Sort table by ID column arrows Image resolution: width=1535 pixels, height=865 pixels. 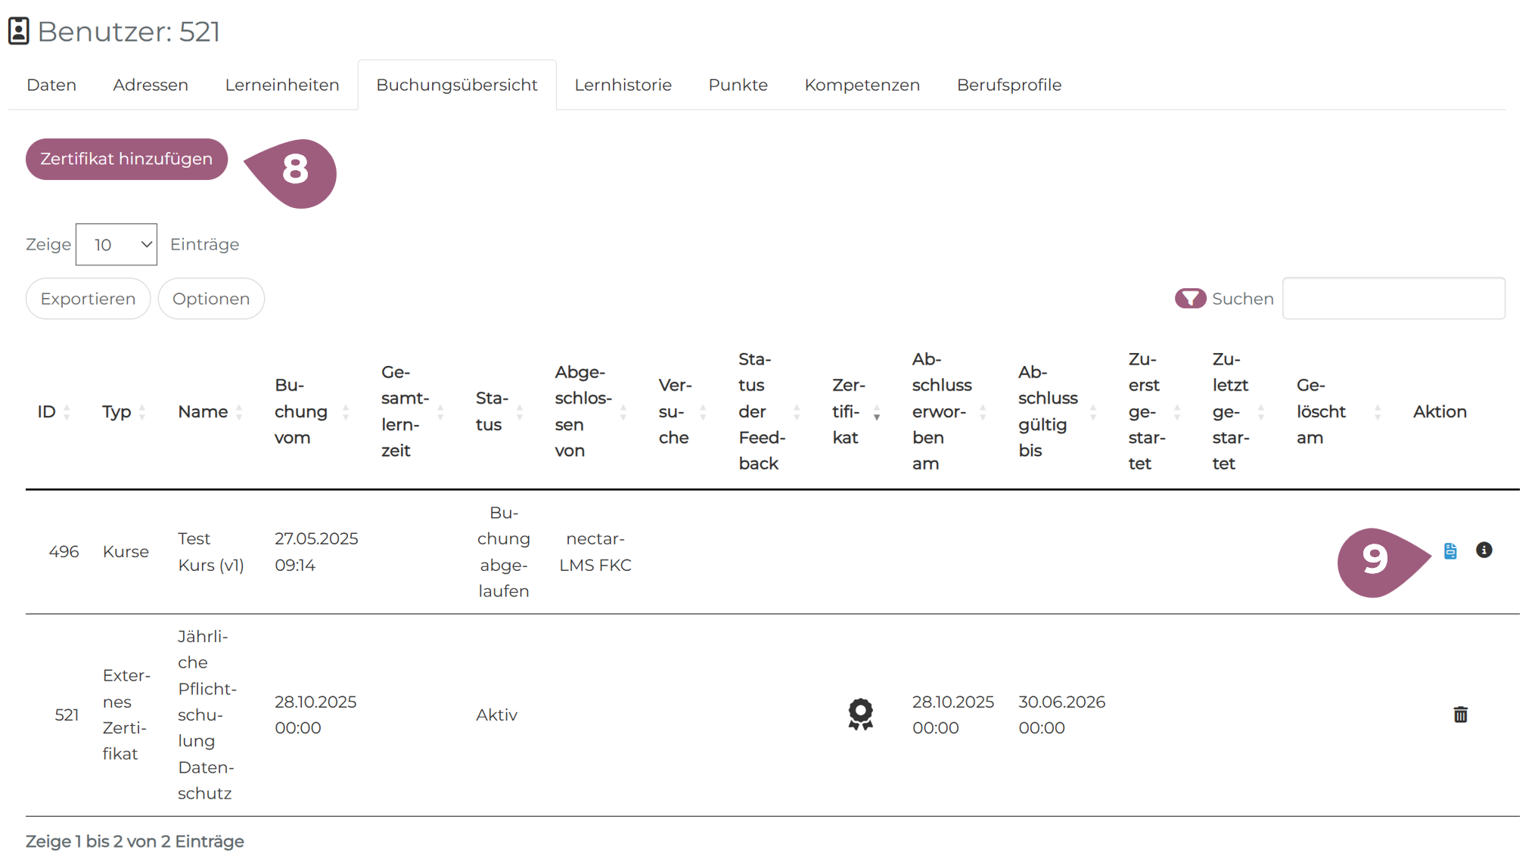click(67, 412)
